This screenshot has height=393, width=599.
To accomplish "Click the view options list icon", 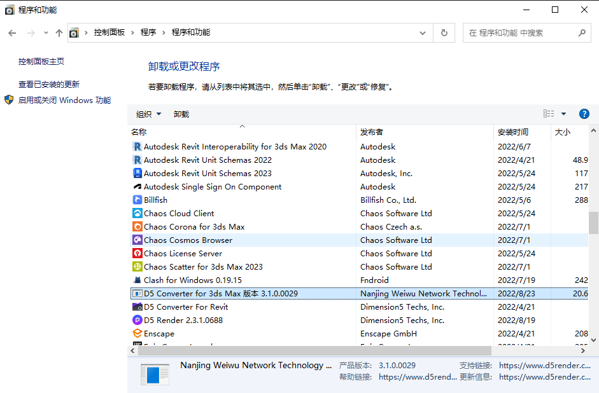I will pos(549,114).
